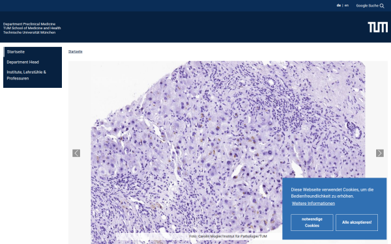Click 'Alle akzeptieren!' button

pyautogui.click(x=356, y=223)
